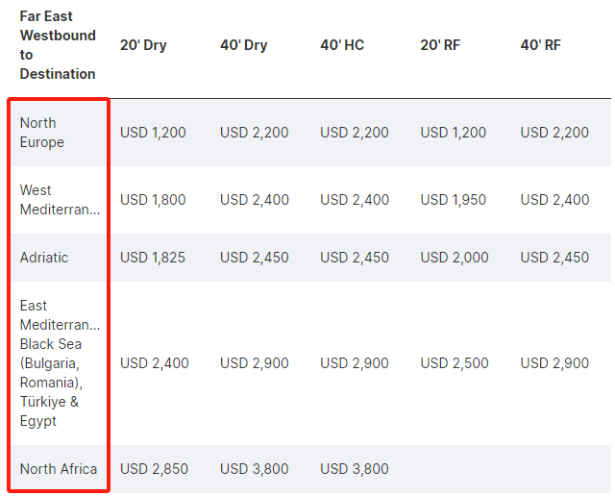Select the 40' HC column header
The width and height of the screenshot is (615, 496).
tap(342, 45)
